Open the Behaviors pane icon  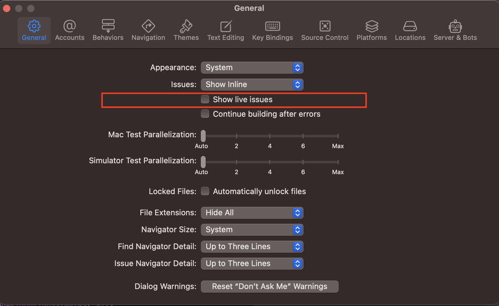108,26
